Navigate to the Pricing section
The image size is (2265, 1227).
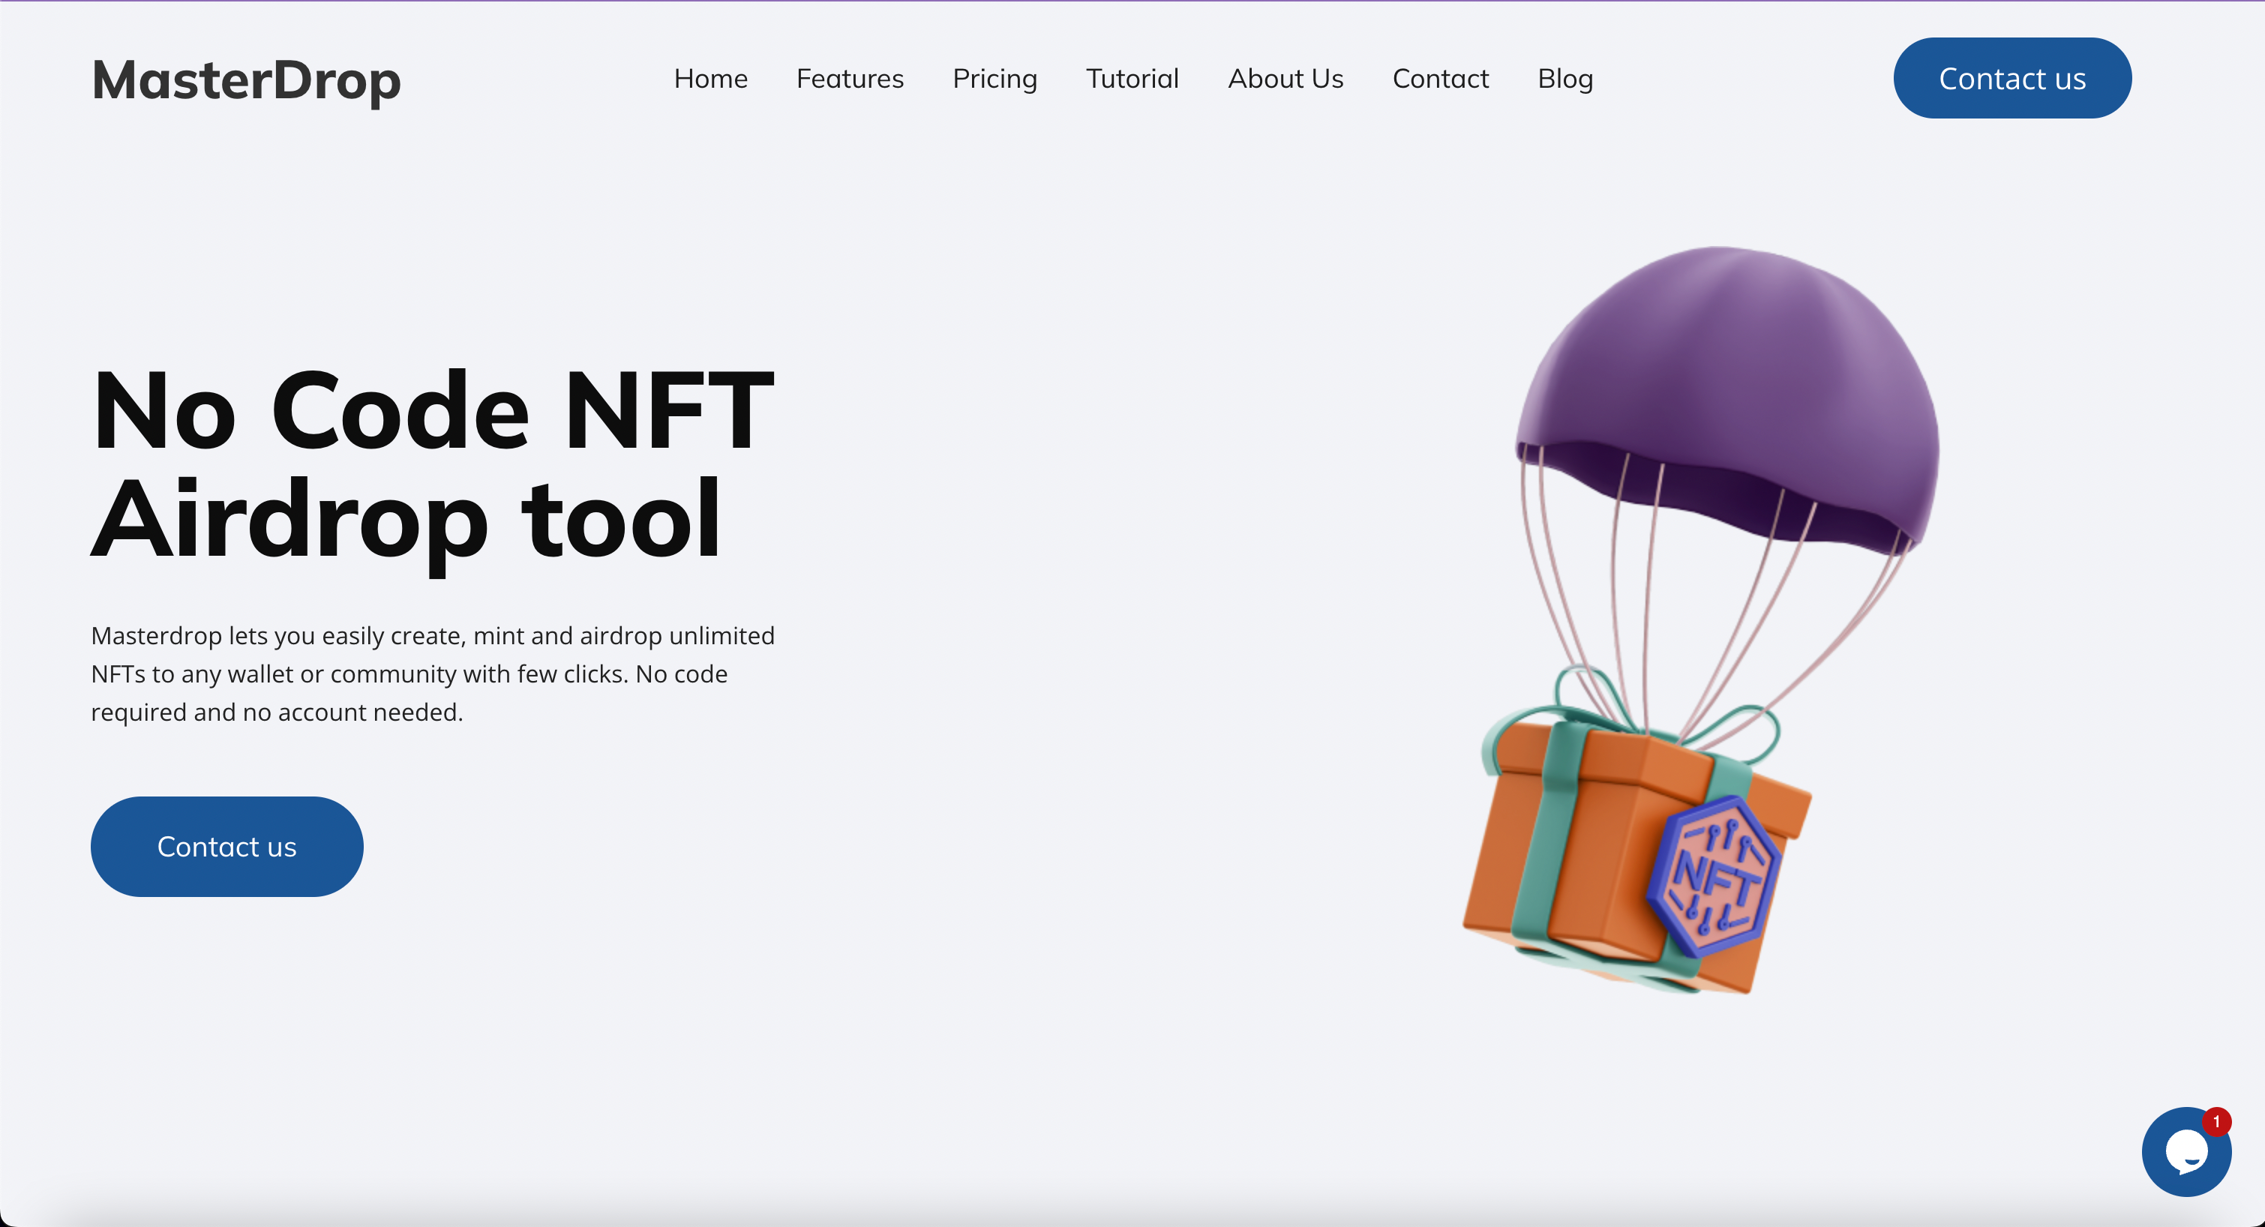[x=994, y=78]
